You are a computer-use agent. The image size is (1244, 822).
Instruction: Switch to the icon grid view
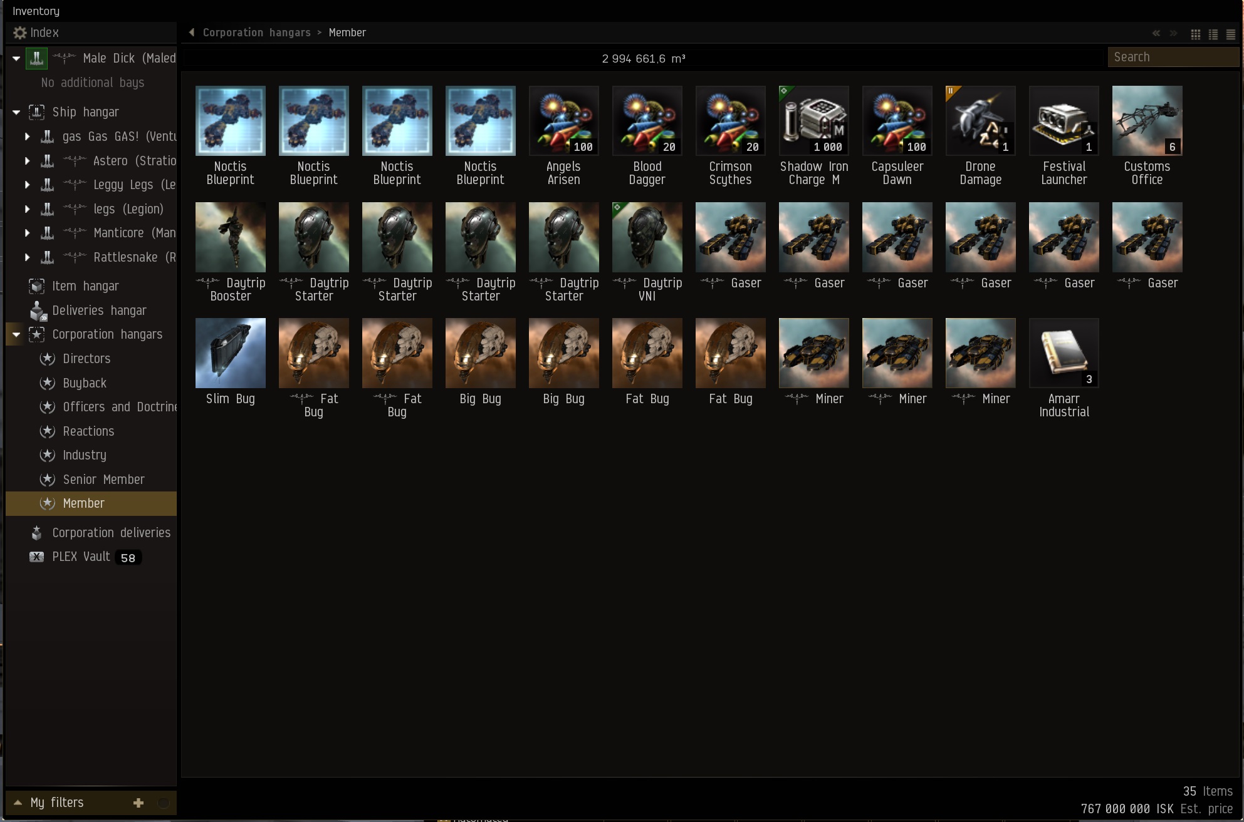(x=1195, y=34)
